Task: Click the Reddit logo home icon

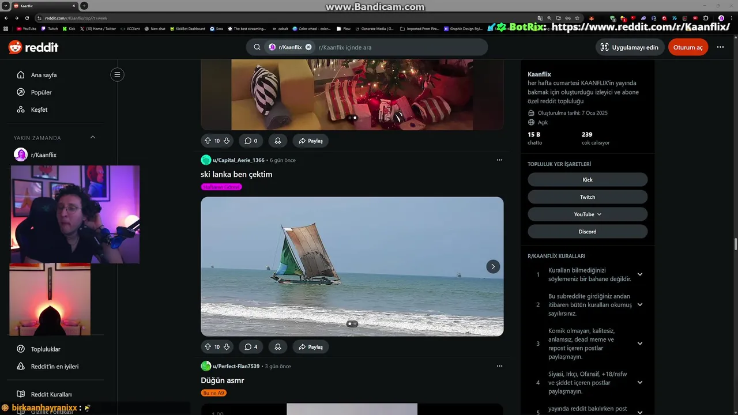Action: tap(33, 47)
